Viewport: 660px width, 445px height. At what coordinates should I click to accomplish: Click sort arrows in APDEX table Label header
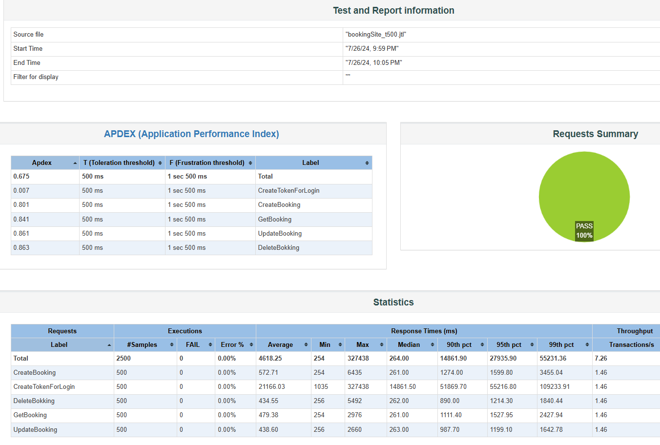(367, 163)
